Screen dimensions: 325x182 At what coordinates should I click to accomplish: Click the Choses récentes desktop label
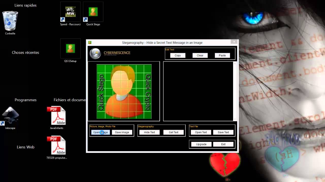(x=25, y=53)
